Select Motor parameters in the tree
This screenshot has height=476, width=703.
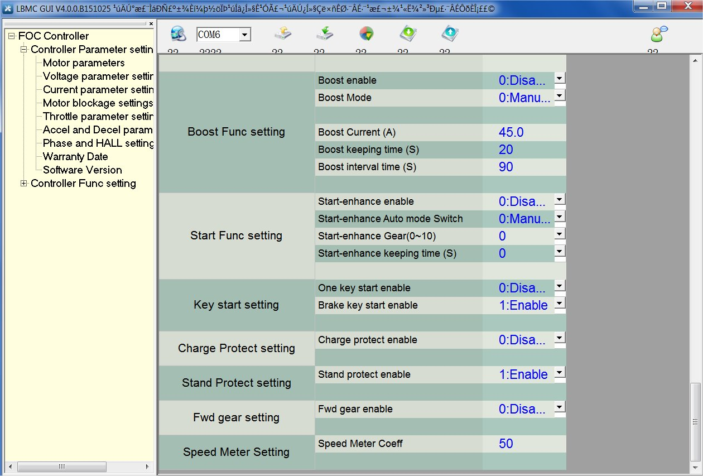pos(84,63)
